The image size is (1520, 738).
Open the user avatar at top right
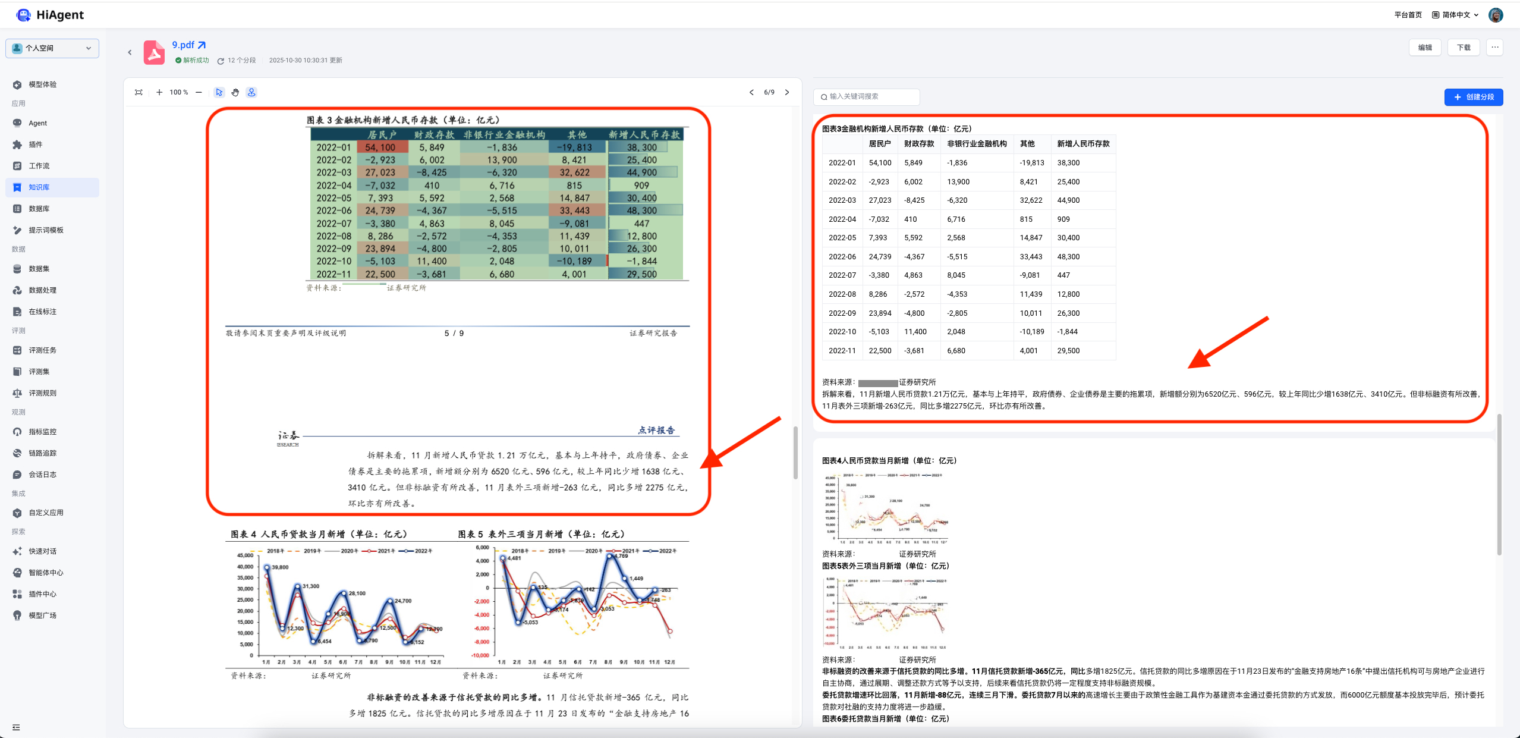tap(1496, 15)
